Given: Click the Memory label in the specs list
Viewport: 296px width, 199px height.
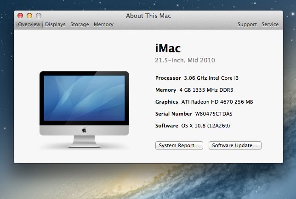Looking at the screenshot, I should coord(166,90).
